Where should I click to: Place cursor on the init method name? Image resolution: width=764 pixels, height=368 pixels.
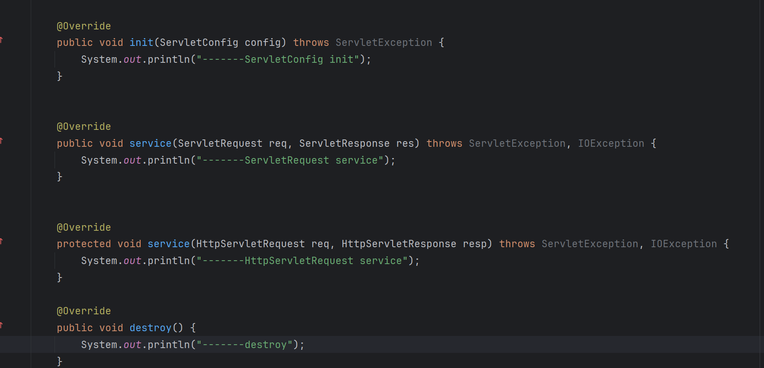pos(142,42)
